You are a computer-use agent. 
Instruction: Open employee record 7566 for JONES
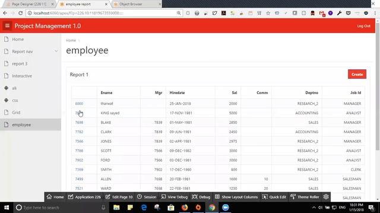79,141
